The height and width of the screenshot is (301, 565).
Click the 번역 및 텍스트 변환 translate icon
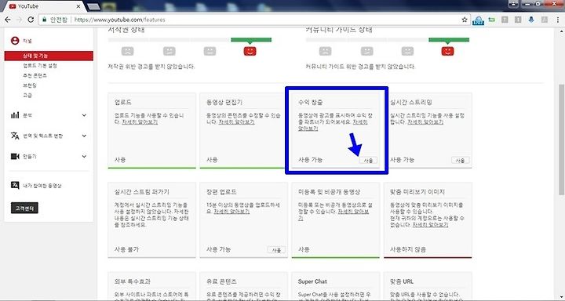tap(15, 136)
